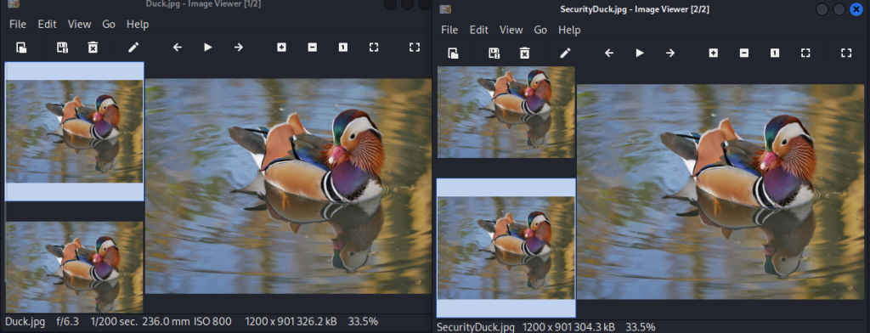Open the File menu in Duck.jpg window
The width and height of the screenshot is (870, 333).
[x=18, y=25]
